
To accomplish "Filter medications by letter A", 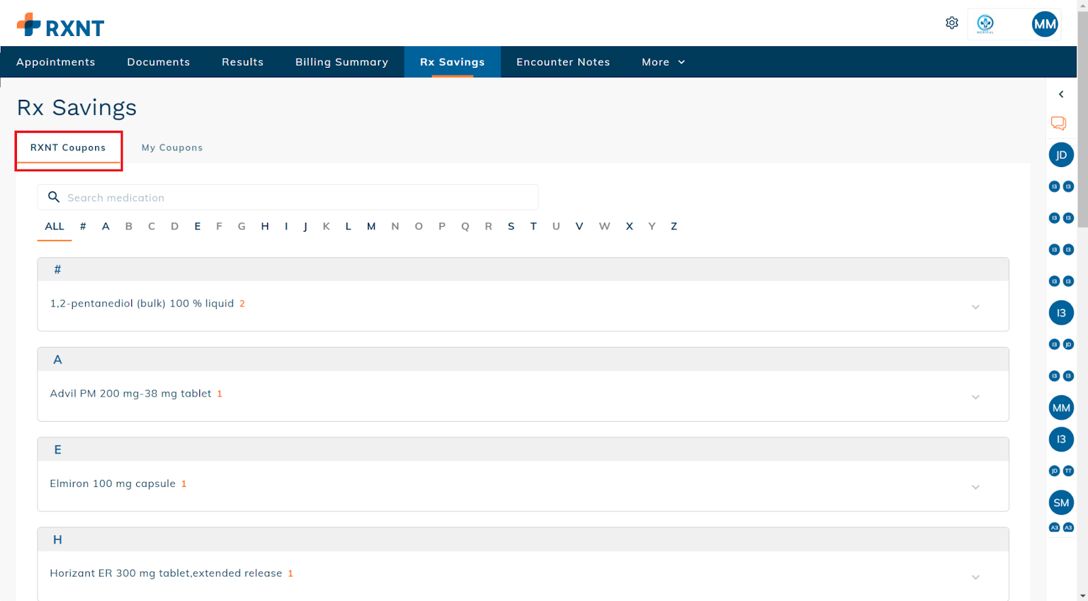I will 105,226.
